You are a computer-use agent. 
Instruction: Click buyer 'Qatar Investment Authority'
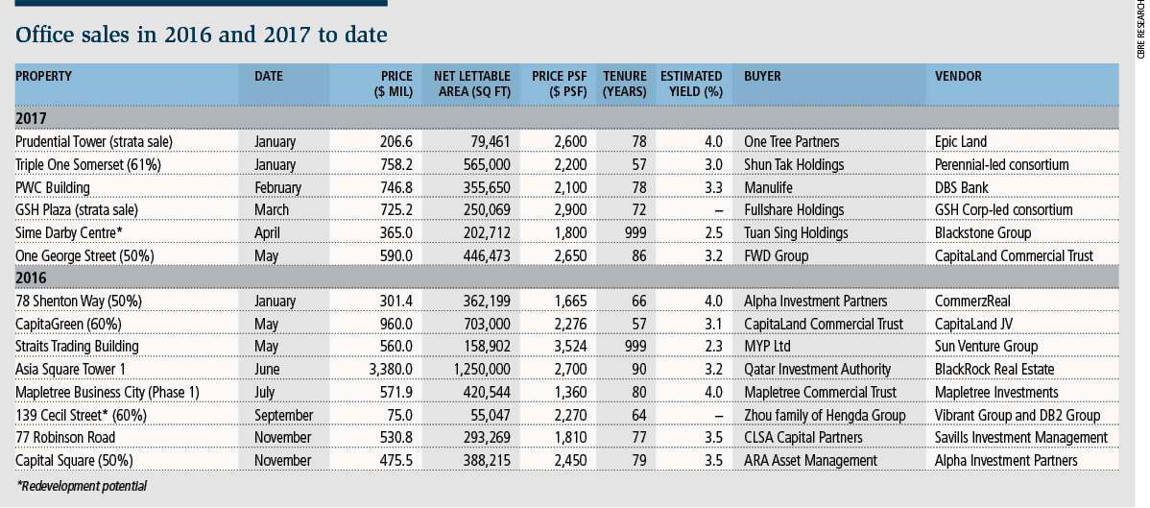coord(817,370)
